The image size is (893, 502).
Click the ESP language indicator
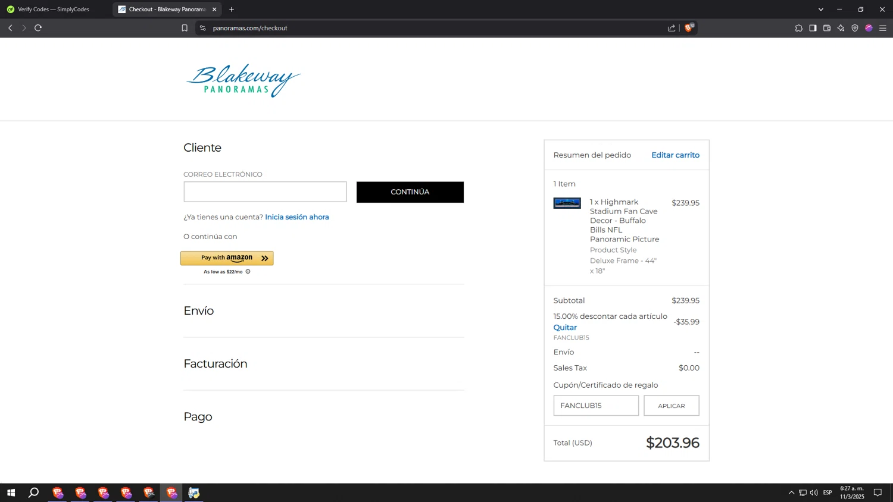click(828, 492)
